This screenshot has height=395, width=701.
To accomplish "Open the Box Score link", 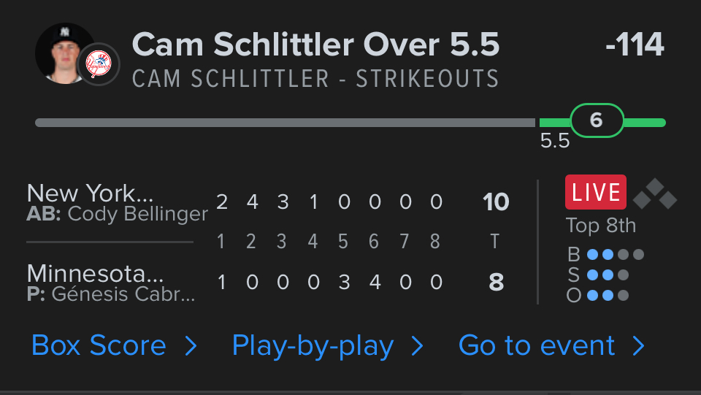I will 99,345.
